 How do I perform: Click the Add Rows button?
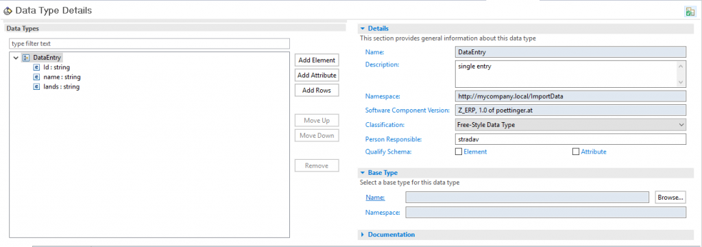click(x=317, y=90)
